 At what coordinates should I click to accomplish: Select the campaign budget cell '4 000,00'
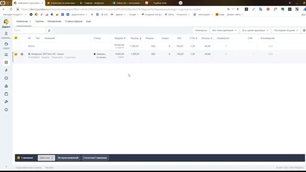coord(120,54)
